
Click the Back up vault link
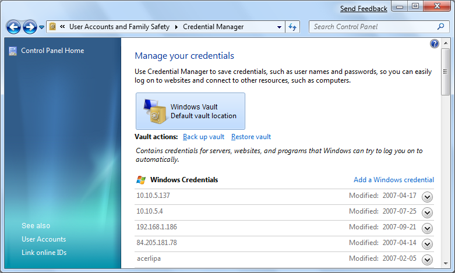(203, 137)
